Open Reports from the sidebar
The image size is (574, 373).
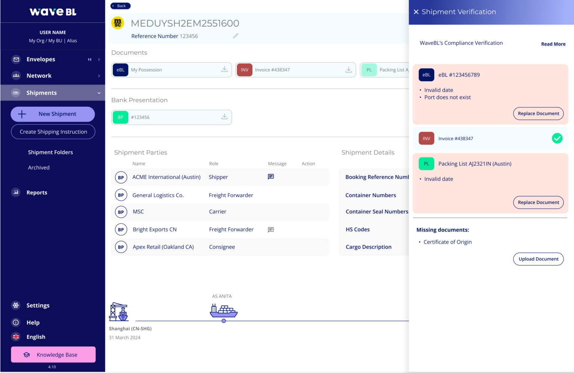[37, 192]
